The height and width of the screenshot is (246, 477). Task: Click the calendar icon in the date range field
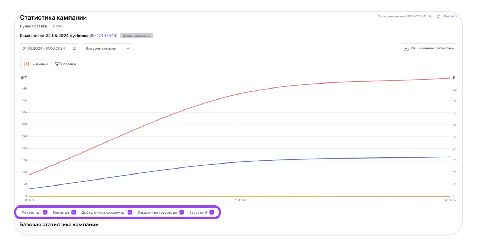click(x=75, y=48)
